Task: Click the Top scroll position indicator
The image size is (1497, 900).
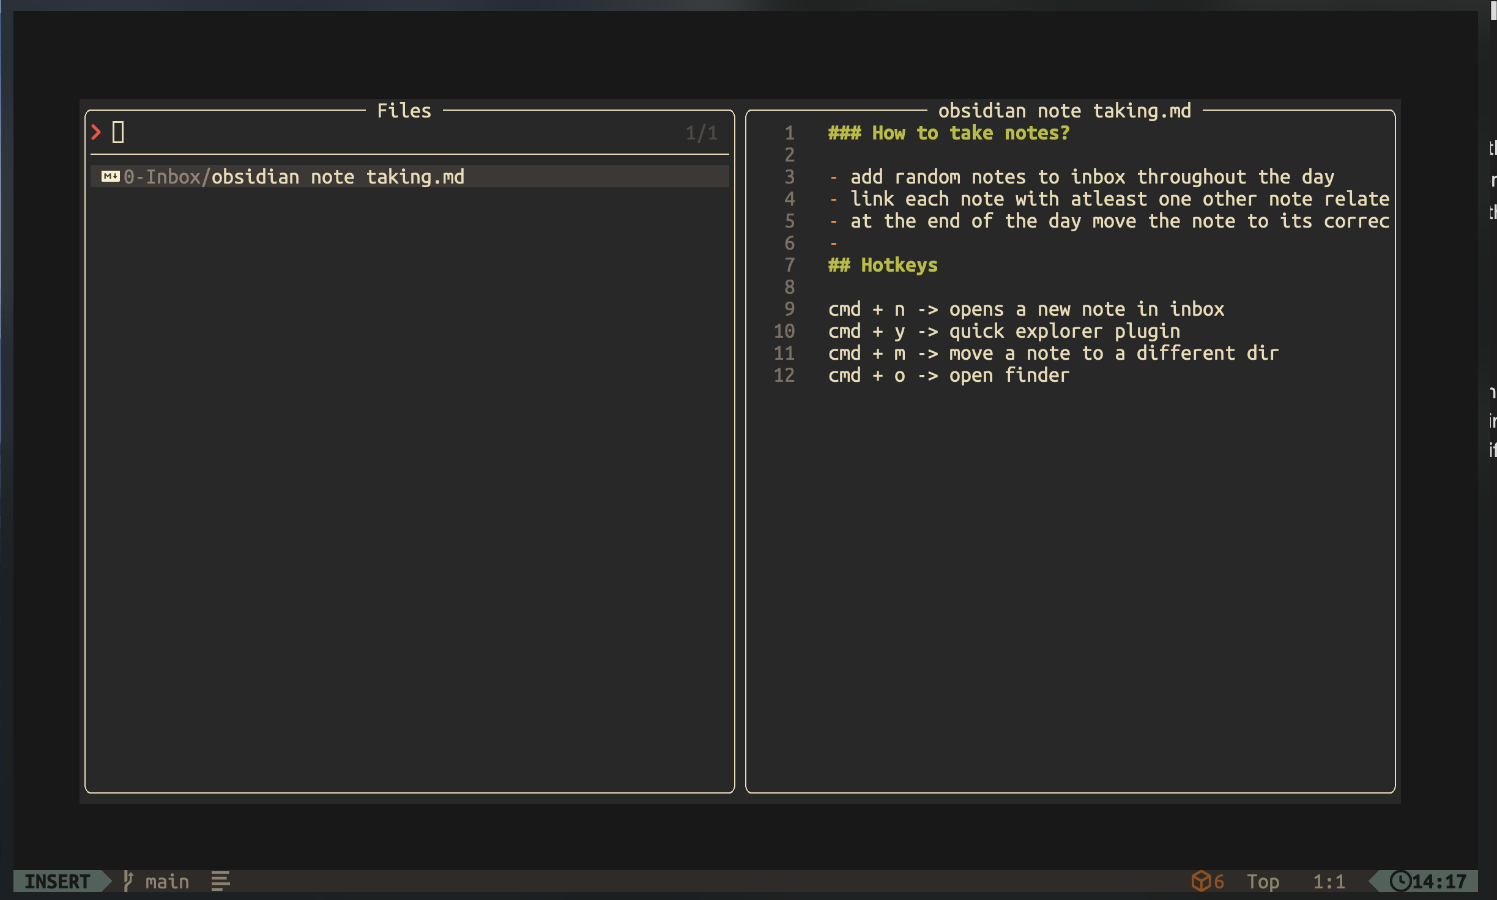Action: (1263, 881)
